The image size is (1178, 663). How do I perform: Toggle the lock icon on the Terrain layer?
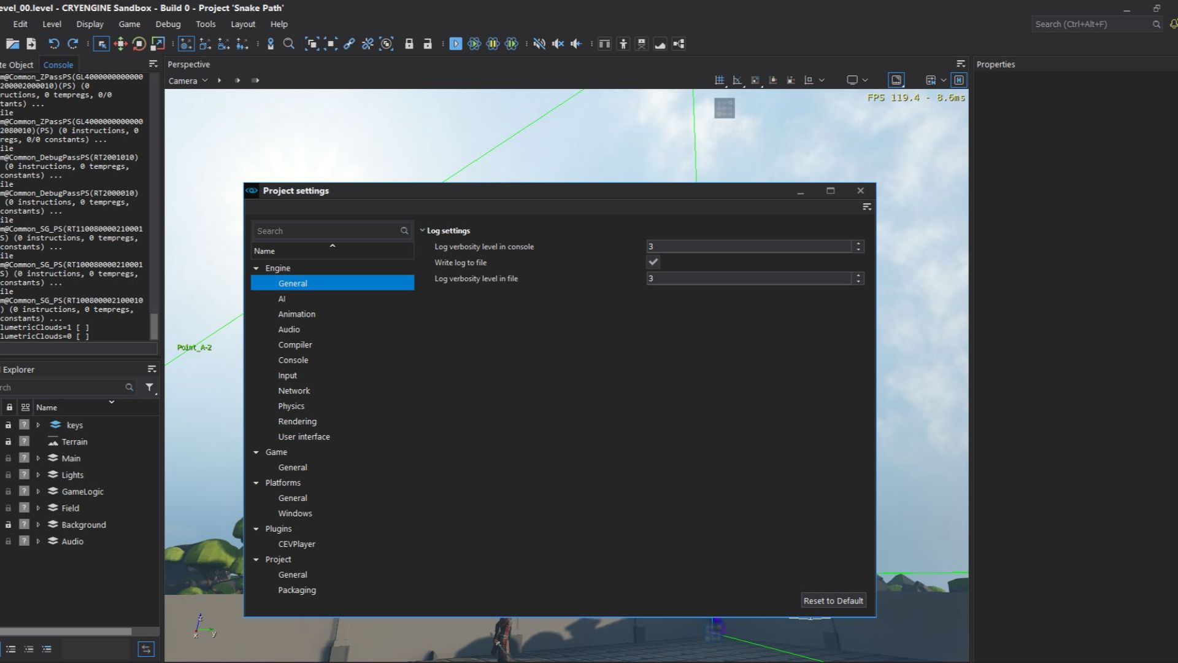pos(8,441)
